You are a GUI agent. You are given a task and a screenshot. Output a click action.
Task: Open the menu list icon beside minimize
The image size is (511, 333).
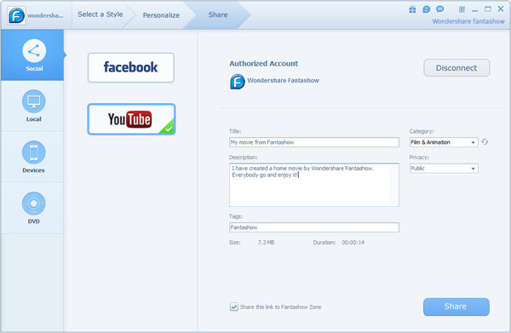click(462, 9)
